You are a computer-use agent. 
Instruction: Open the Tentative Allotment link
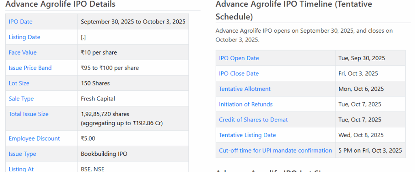(245, 89)
